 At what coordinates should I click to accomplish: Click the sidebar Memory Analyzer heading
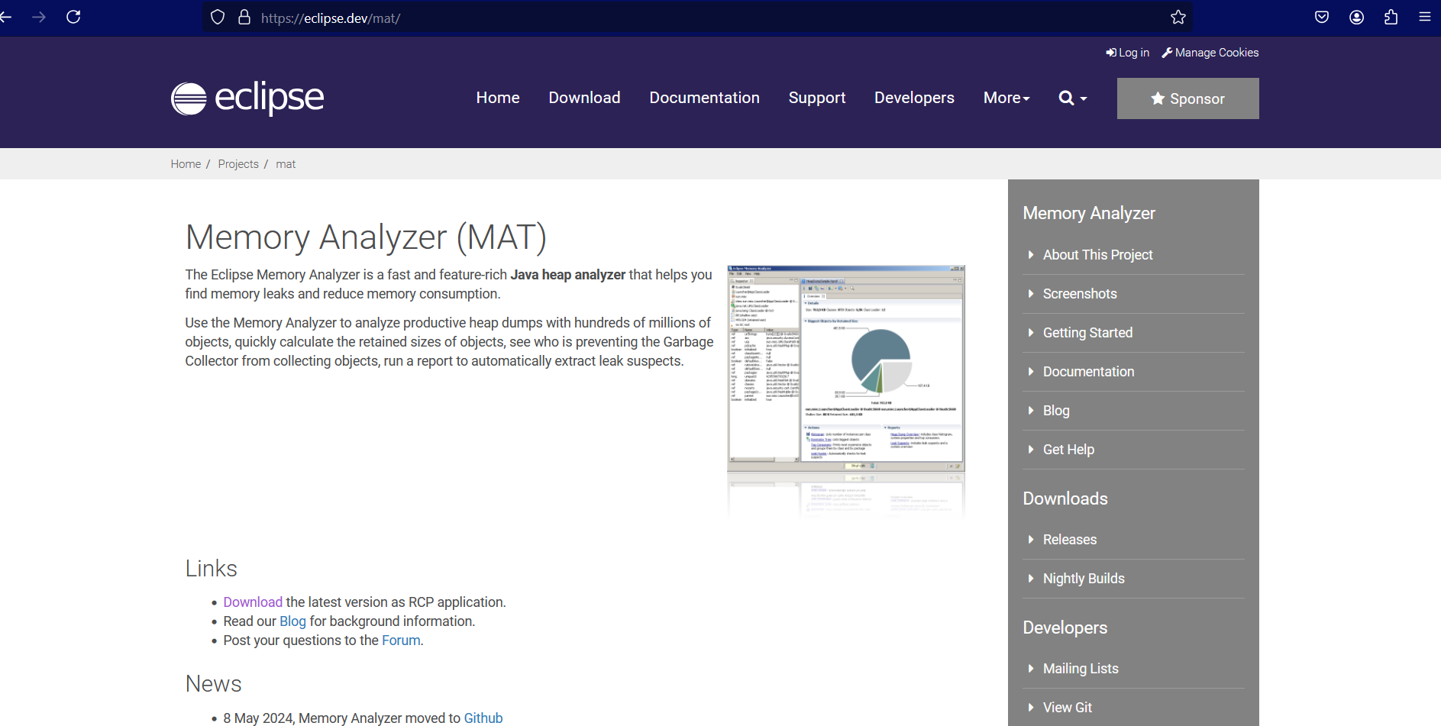click(x=1089, y=213)
